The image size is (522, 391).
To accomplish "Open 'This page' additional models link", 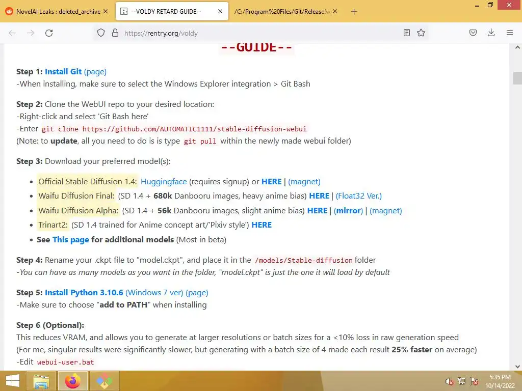I will point(70,239).
